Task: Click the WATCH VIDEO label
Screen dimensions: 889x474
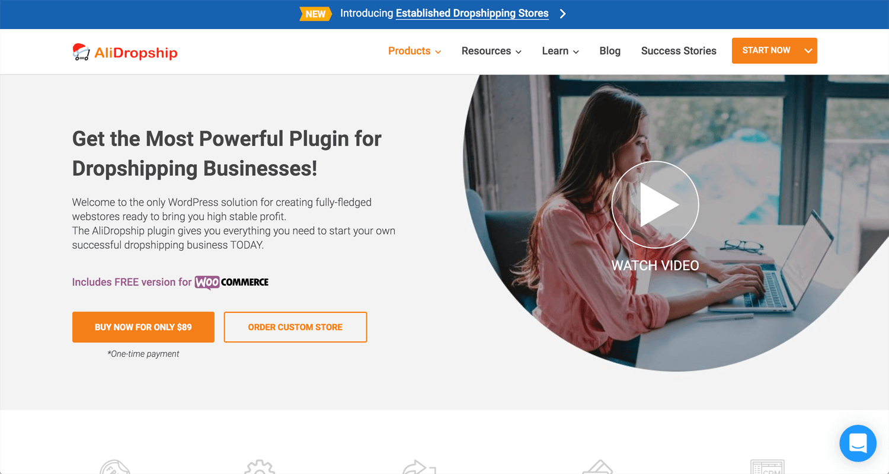Action: click(x=655, y=265)
